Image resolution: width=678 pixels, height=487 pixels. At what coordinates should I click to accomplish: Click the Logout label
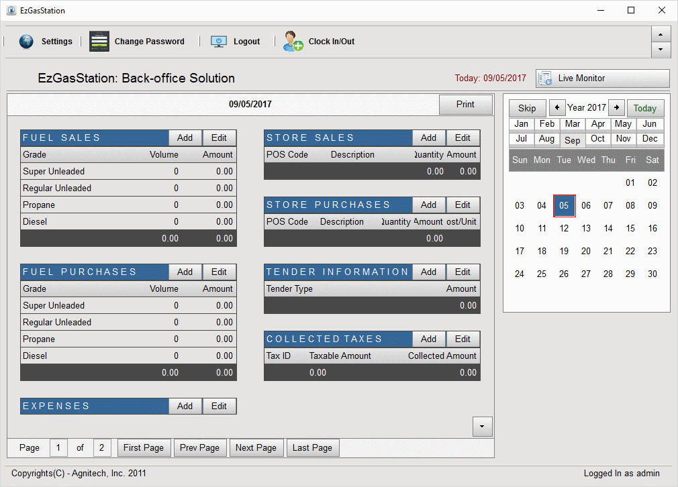coord(246,42)
